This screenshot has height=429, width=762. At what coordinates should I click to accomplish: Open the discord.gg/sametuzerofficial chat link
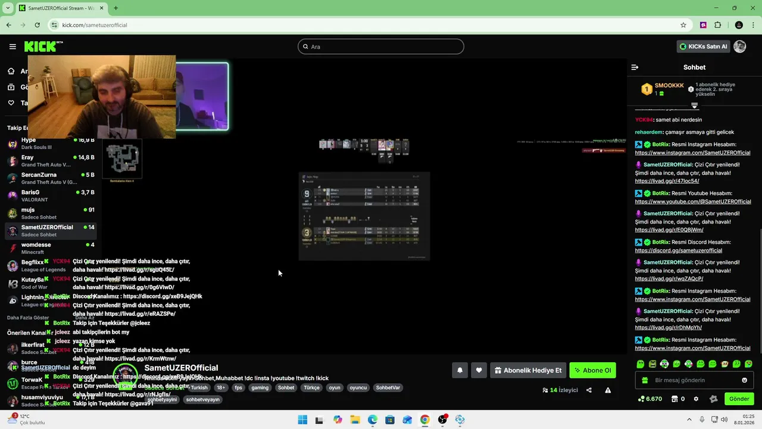pos(678,250)
